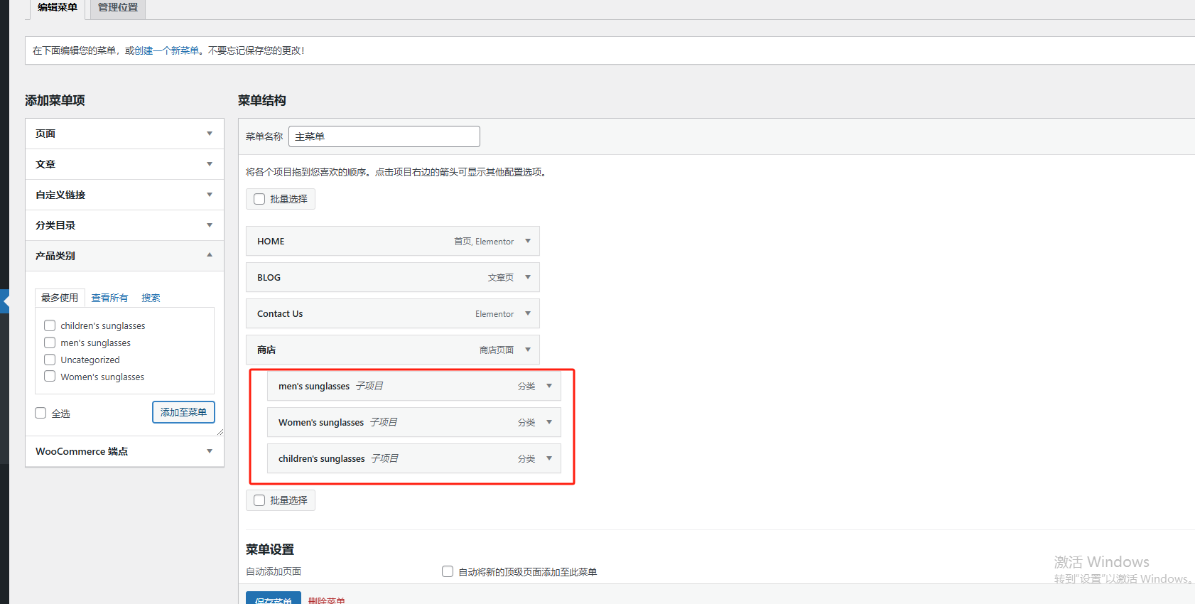Expand the Contact Us item arrow
This screenshot has width=1195, height=604.
[x=528, y=313]
